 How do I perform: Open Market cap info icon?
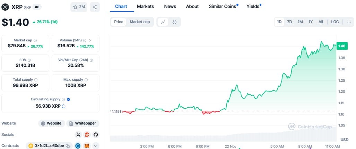(35, 40)
